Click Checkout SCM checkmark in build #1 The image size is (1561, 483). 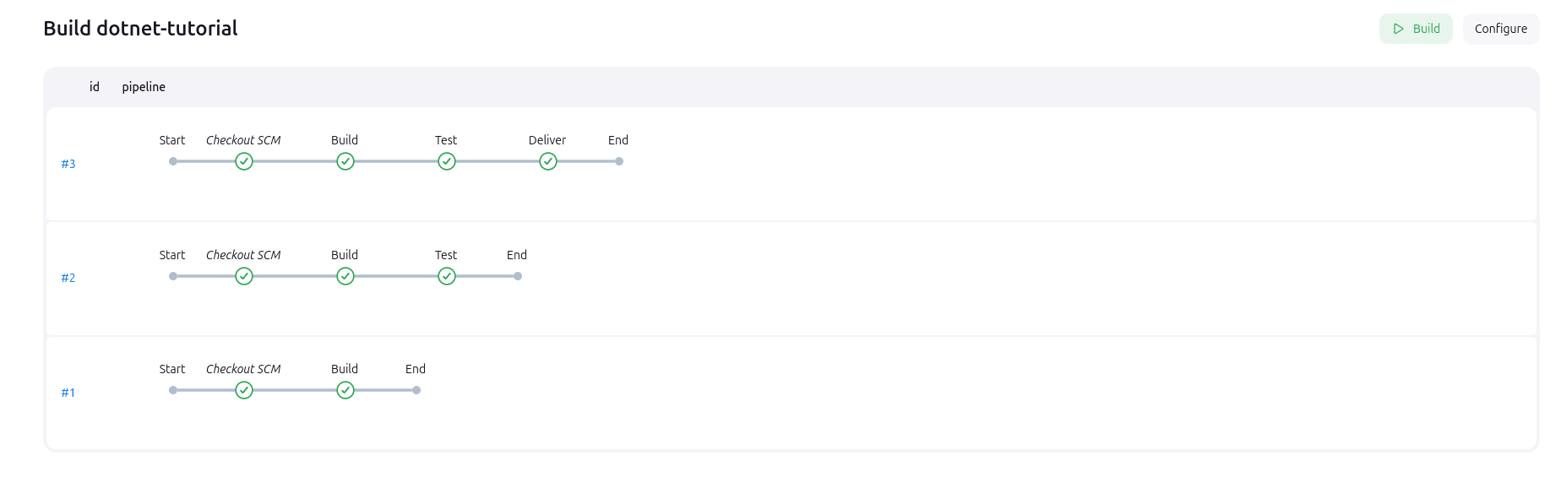(244, 390)
